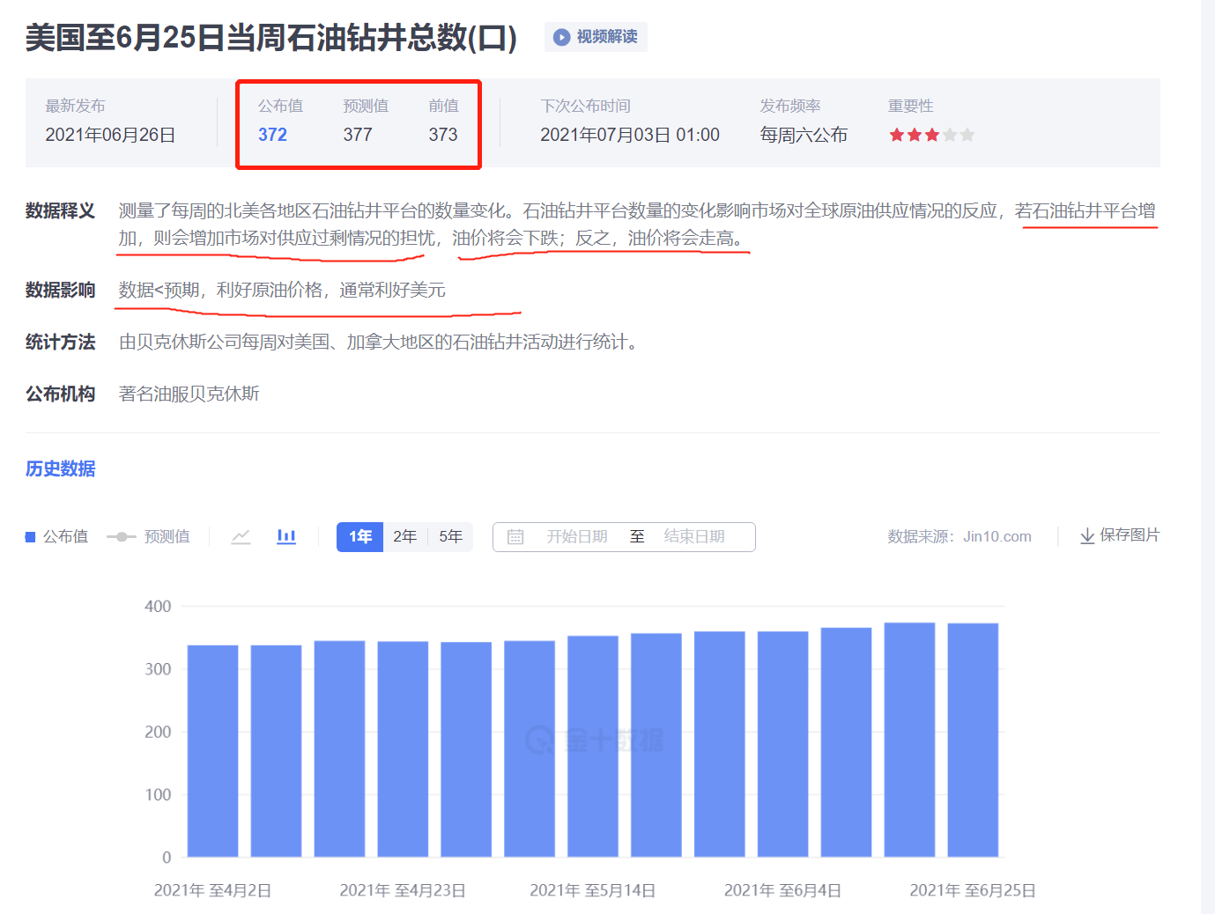Toggle the 预测值 legend series
The width and height of the screenshot is (1215, 914).
(148, 536)
